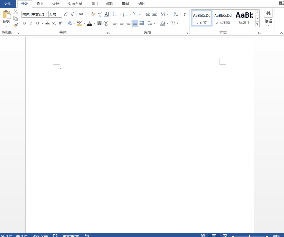Click the Grow Font icon
The height and width of the screenshot is (237, 284).
click(66, 14)
